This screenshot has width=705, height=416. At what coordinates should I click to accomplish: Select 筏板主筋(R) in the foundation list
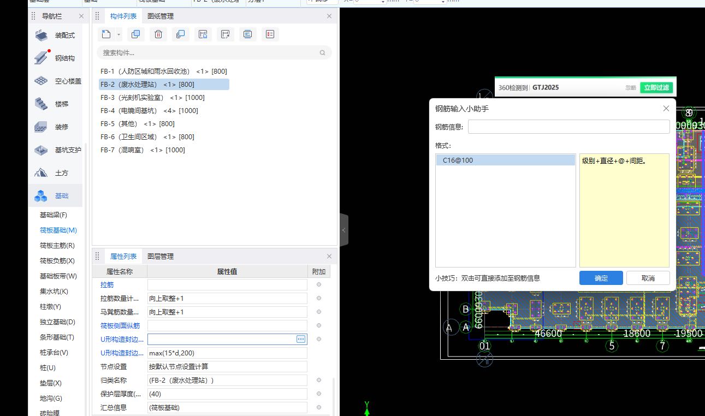[57, 246]
